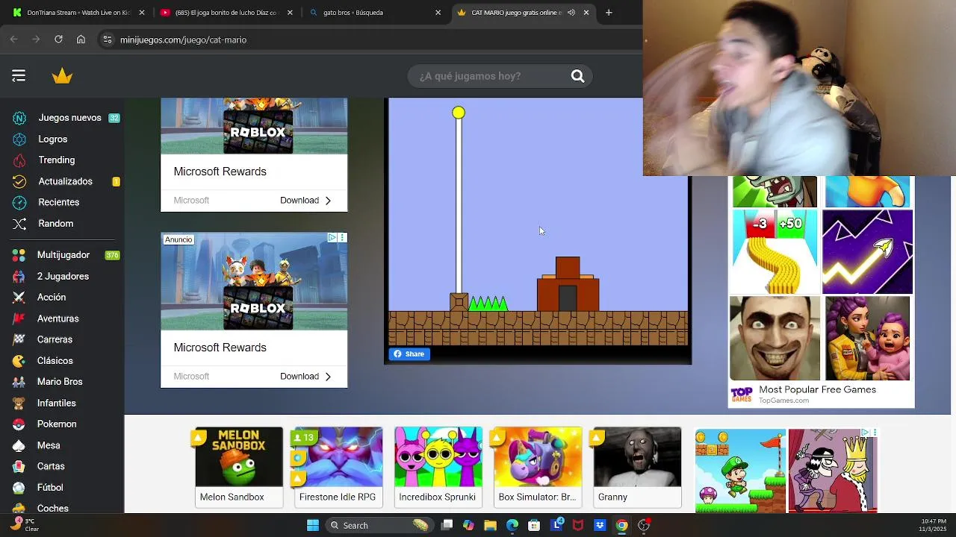Viewport: 956px width, 537px height.
Task: Open Dropbox from the taskbar
Action: (600, 525)
